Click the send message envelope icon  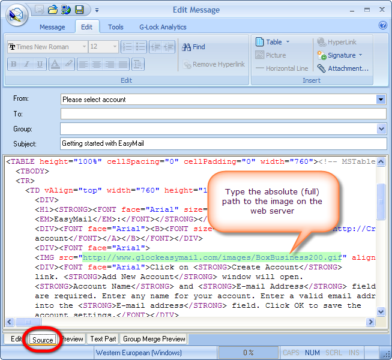[39, 10]
